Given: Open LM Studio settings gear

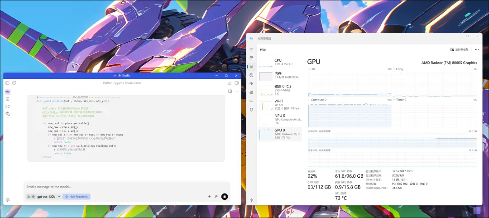Looking at the screenshot, I should click(x=8, y=199).
